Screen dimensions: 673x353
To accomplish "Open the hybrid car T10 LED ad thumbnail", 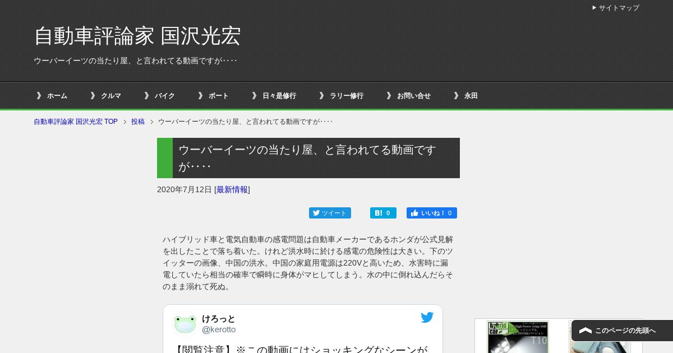I will (518, 337).
